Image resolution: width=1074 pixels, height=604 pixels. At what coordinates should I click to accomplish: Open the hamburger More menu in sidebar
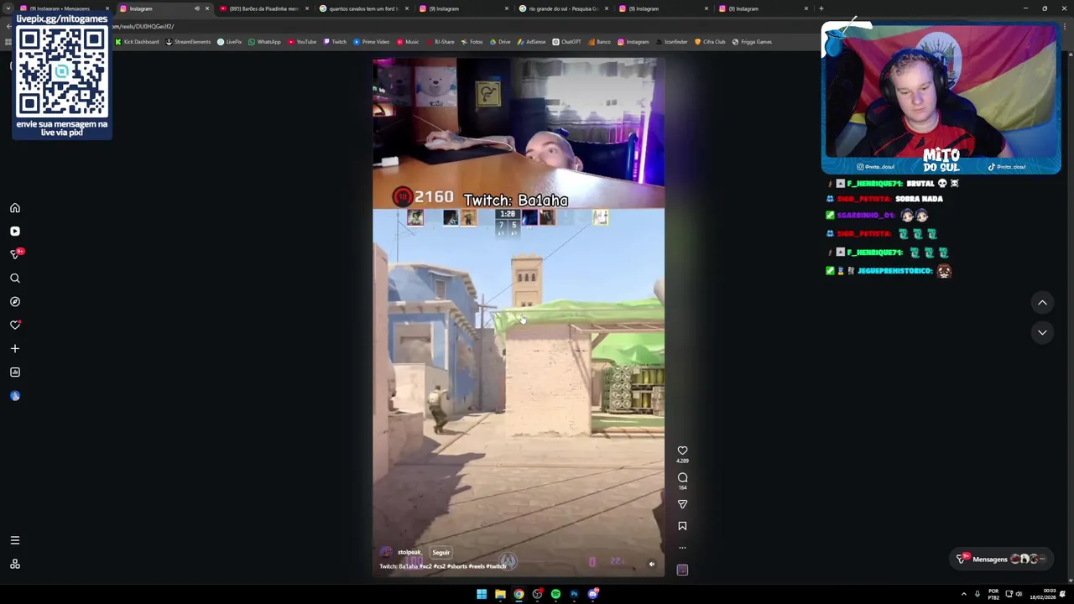tap(15, 541)
